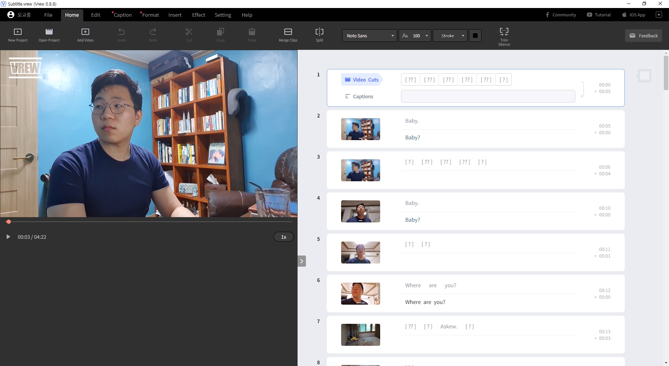This screenshot has height=366, width=669.
Task: Select the thumbnail of clip 4
Action: pyautogui.click(x=361, y=212)
